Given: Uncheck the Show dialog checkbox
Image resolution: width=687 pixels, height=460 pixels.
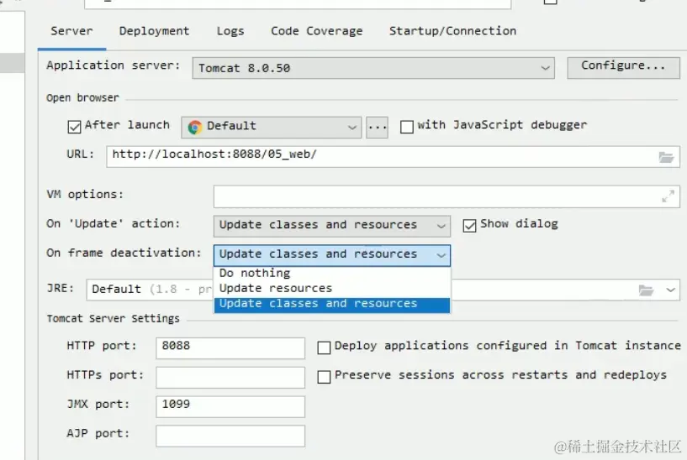Looking at the screenshot, I should point(469,226).
